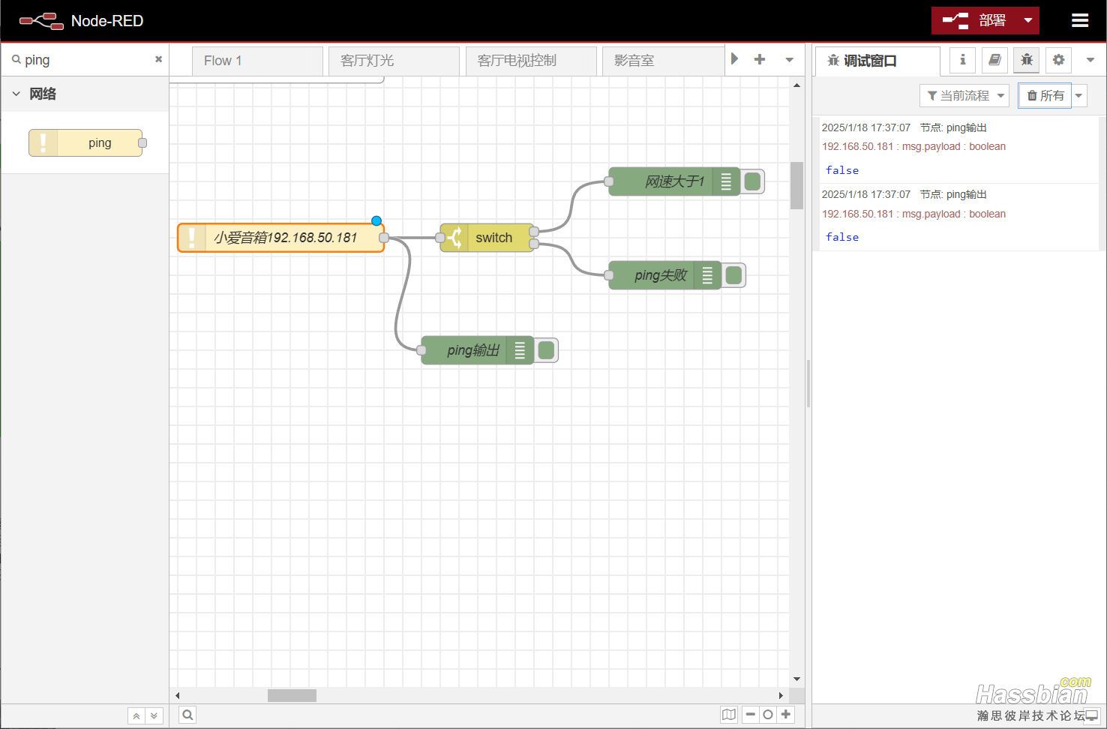
Task: Open the configuration nodes gear tab
Action: click(x=1058, y=60)
